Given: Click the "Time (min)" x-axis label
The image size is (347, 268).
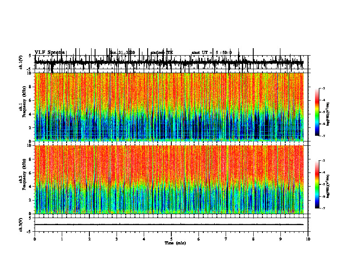Looking at the screenshot, I should [x=175, y=243].
